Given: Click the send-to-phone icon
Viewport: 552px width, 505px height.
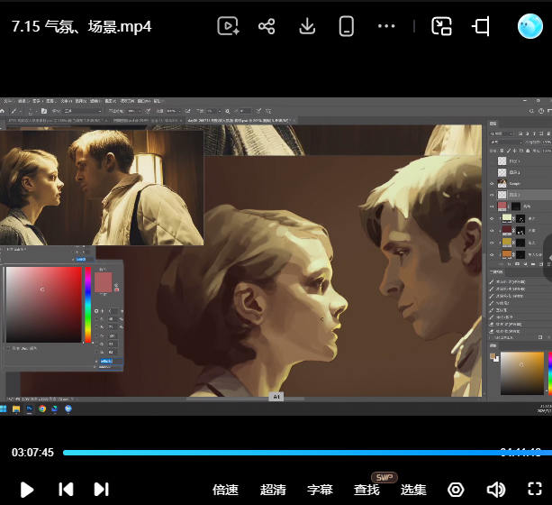Looking at the screenshot, I should (347, 26).
